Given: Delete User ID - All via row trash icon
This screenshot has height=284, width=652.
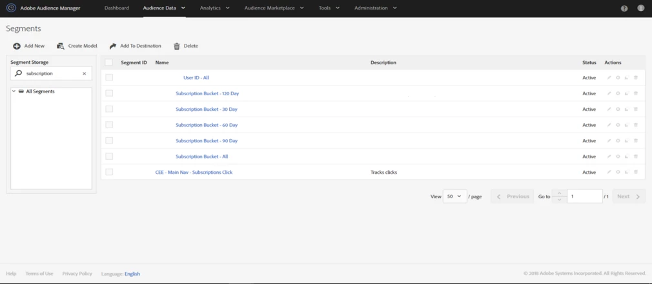Looking at the screenshot, I should (x=635, y=77).
